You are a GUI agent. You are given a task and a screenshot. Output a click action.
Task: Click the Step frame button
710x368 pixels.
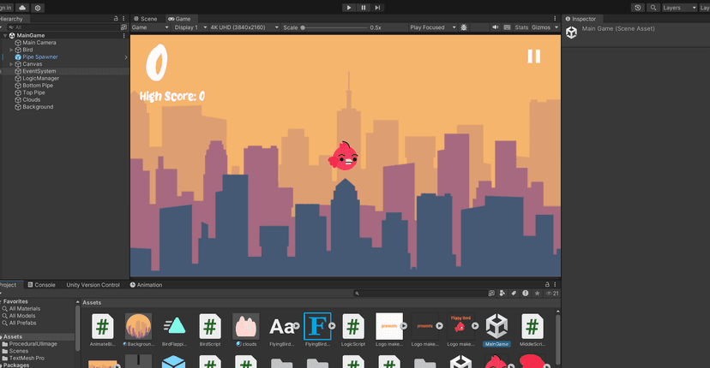[x=378, y=7]
